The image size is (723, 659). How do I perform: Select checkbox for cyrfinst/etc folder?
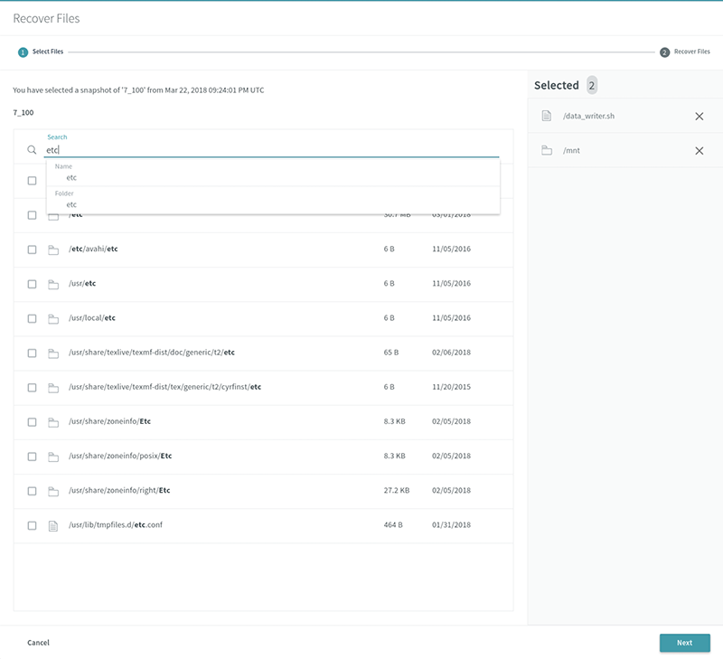[32, 388]
